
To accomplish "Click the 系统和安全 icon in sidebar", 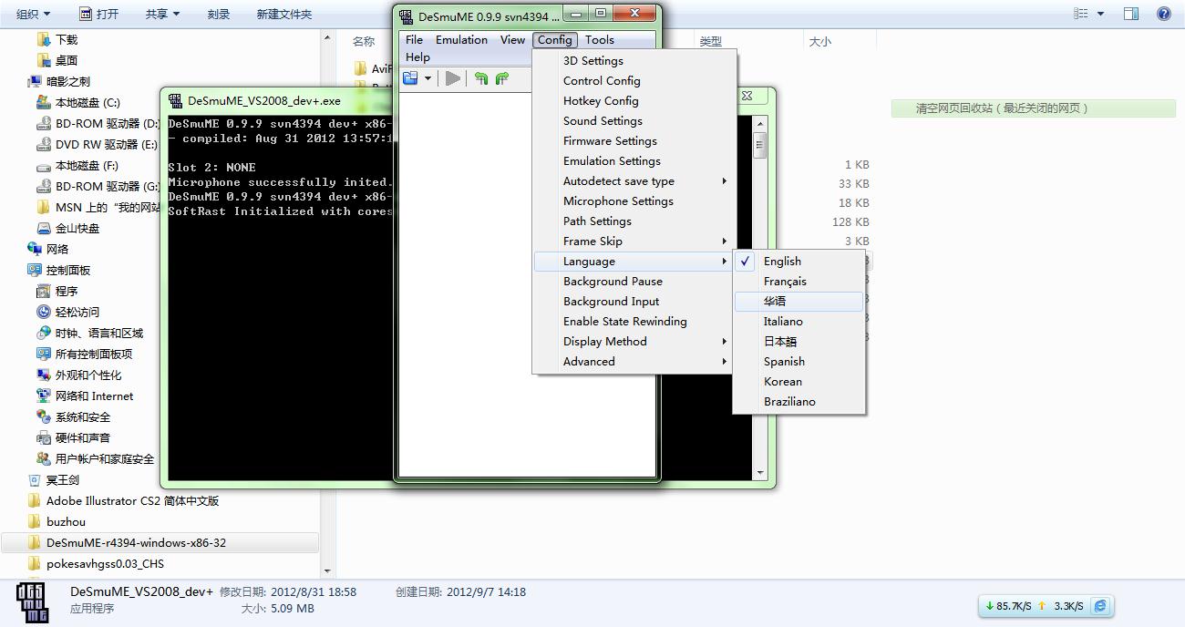I will [x=43, y=416].
